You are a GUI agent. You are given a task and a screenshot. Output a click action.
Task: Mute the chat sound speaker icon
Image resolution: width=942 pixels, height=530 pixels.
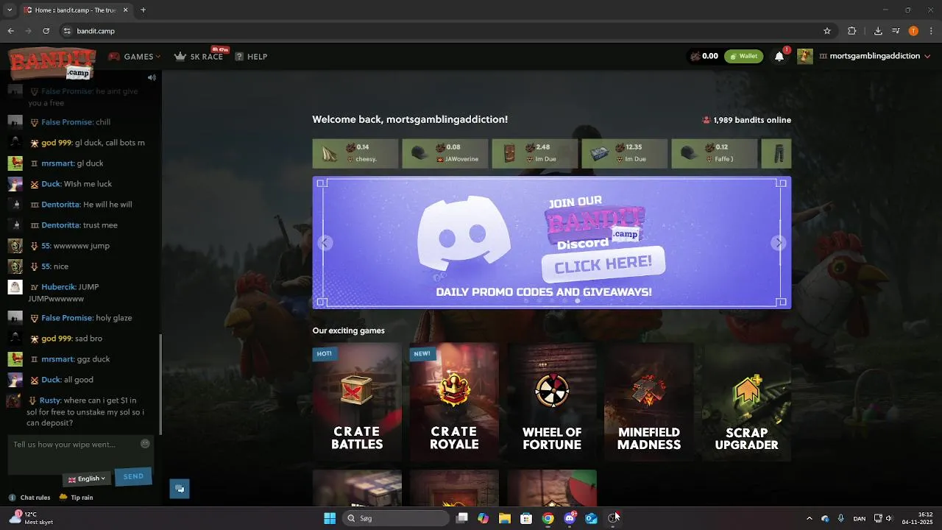tap(152, 77)
